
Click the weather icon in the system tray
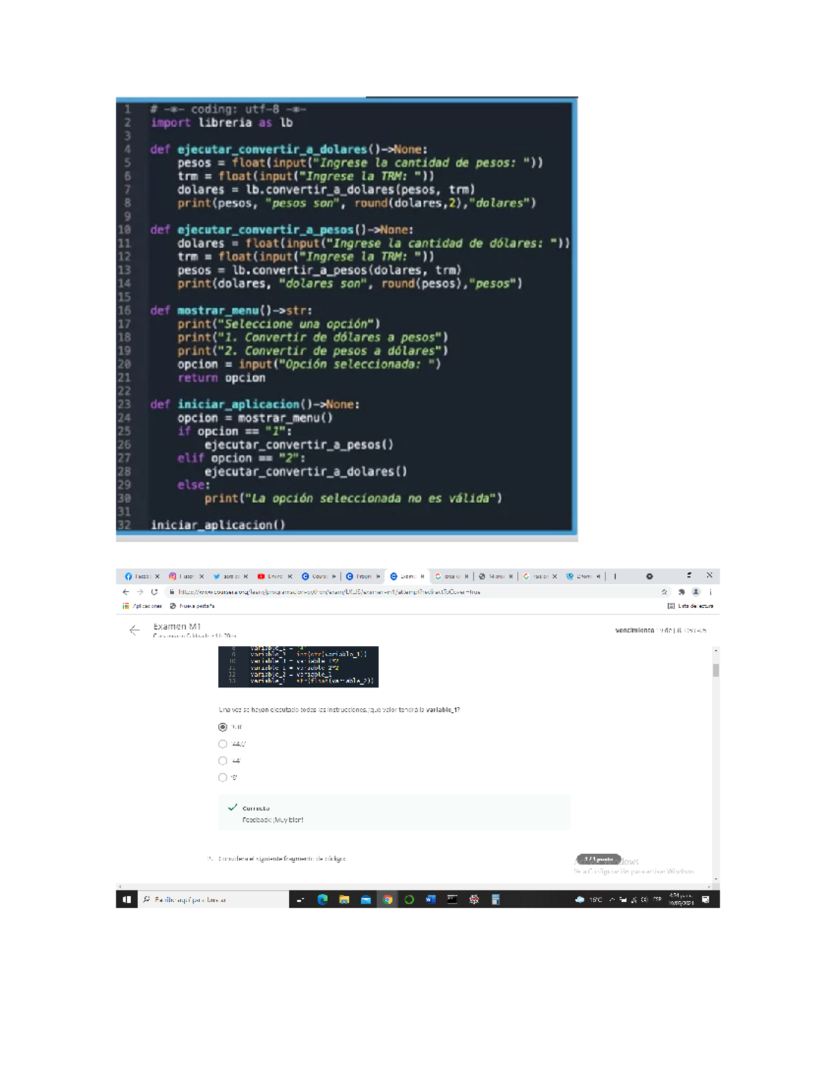pyautogui.click(x=580, y=899)
